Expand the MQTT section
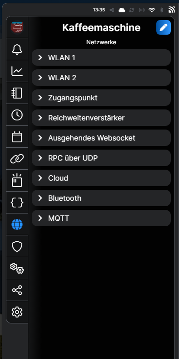Viewport: 179px width, 359px height. pos(101,218)
